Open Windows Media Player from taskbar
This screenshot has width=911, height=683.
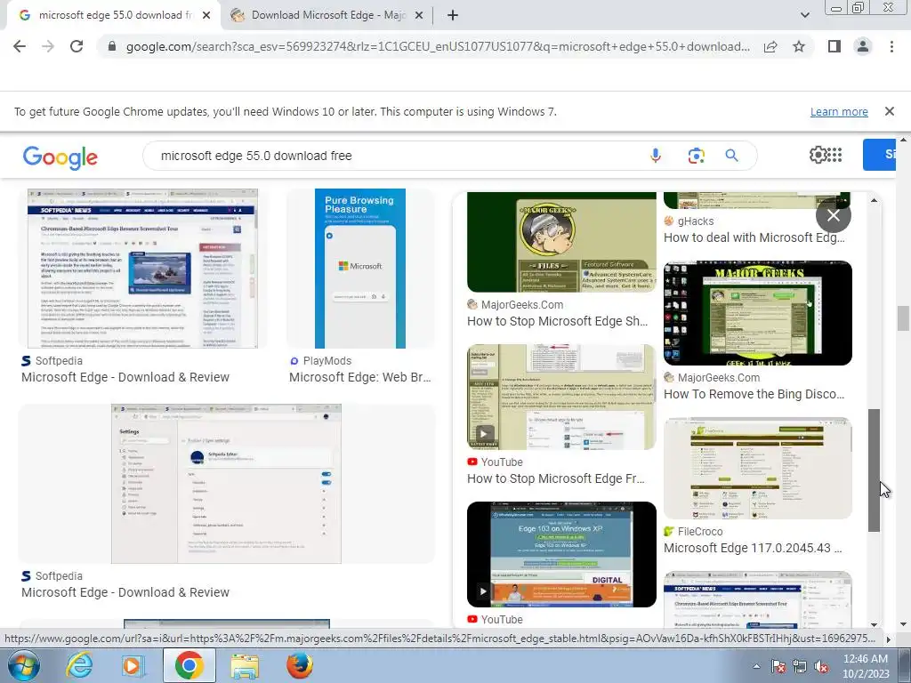click(133, 665)
